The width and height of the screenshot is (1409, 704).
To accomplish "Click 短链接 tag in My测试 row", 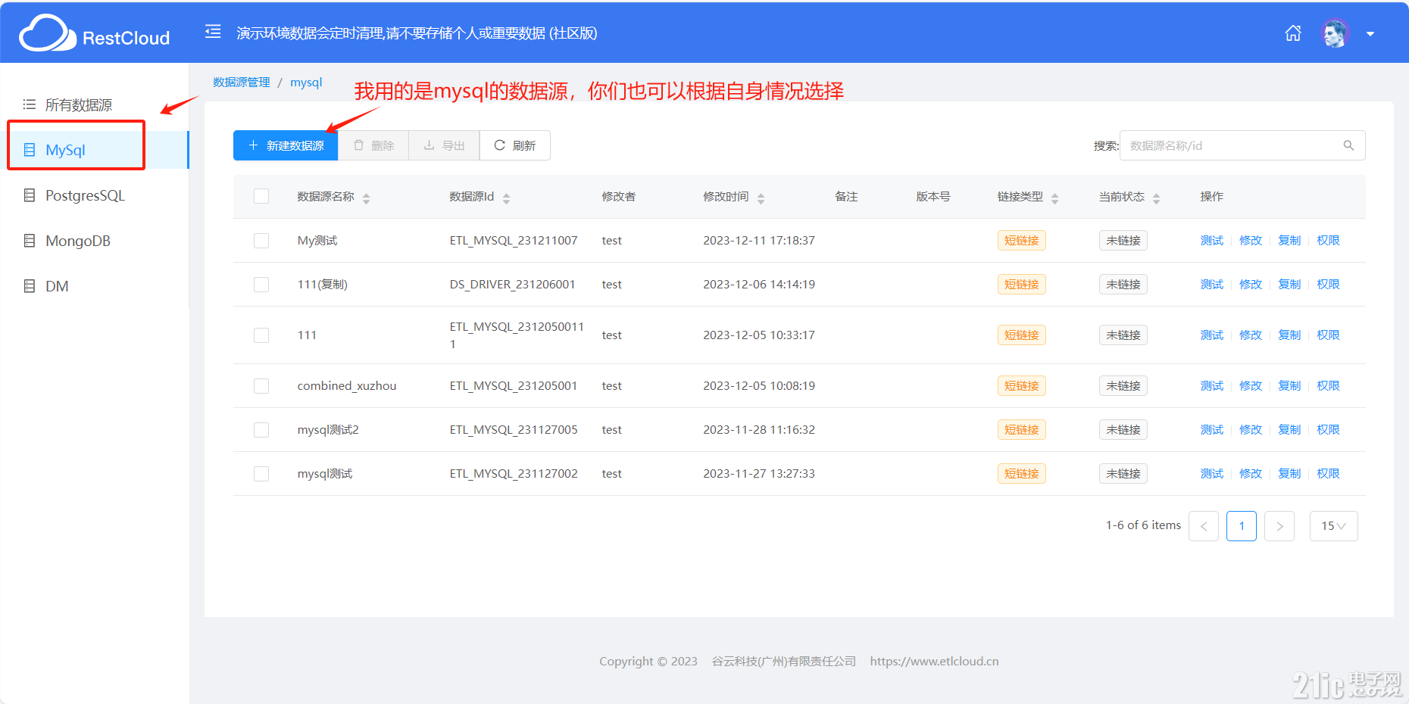I will 1022,241.
